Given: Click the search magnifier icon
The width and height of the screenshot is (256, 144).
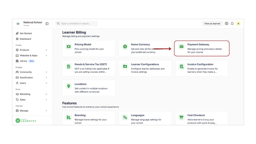Looking at the screenshot, I should [x=58, y=23].
